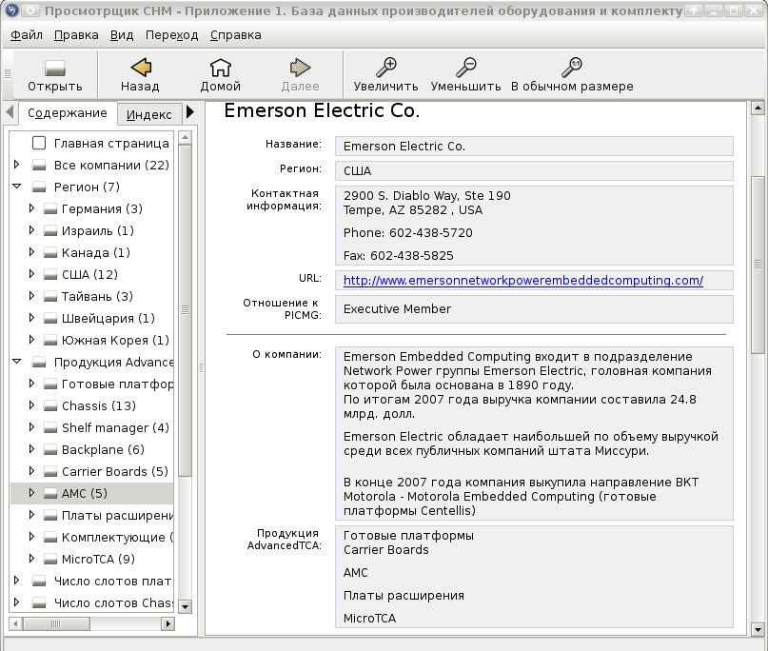Image resolution: width=768 pixels, height=651 pixels.
Task: Zoom out with the Уменьшить magnifier
Action: point(465,68)
